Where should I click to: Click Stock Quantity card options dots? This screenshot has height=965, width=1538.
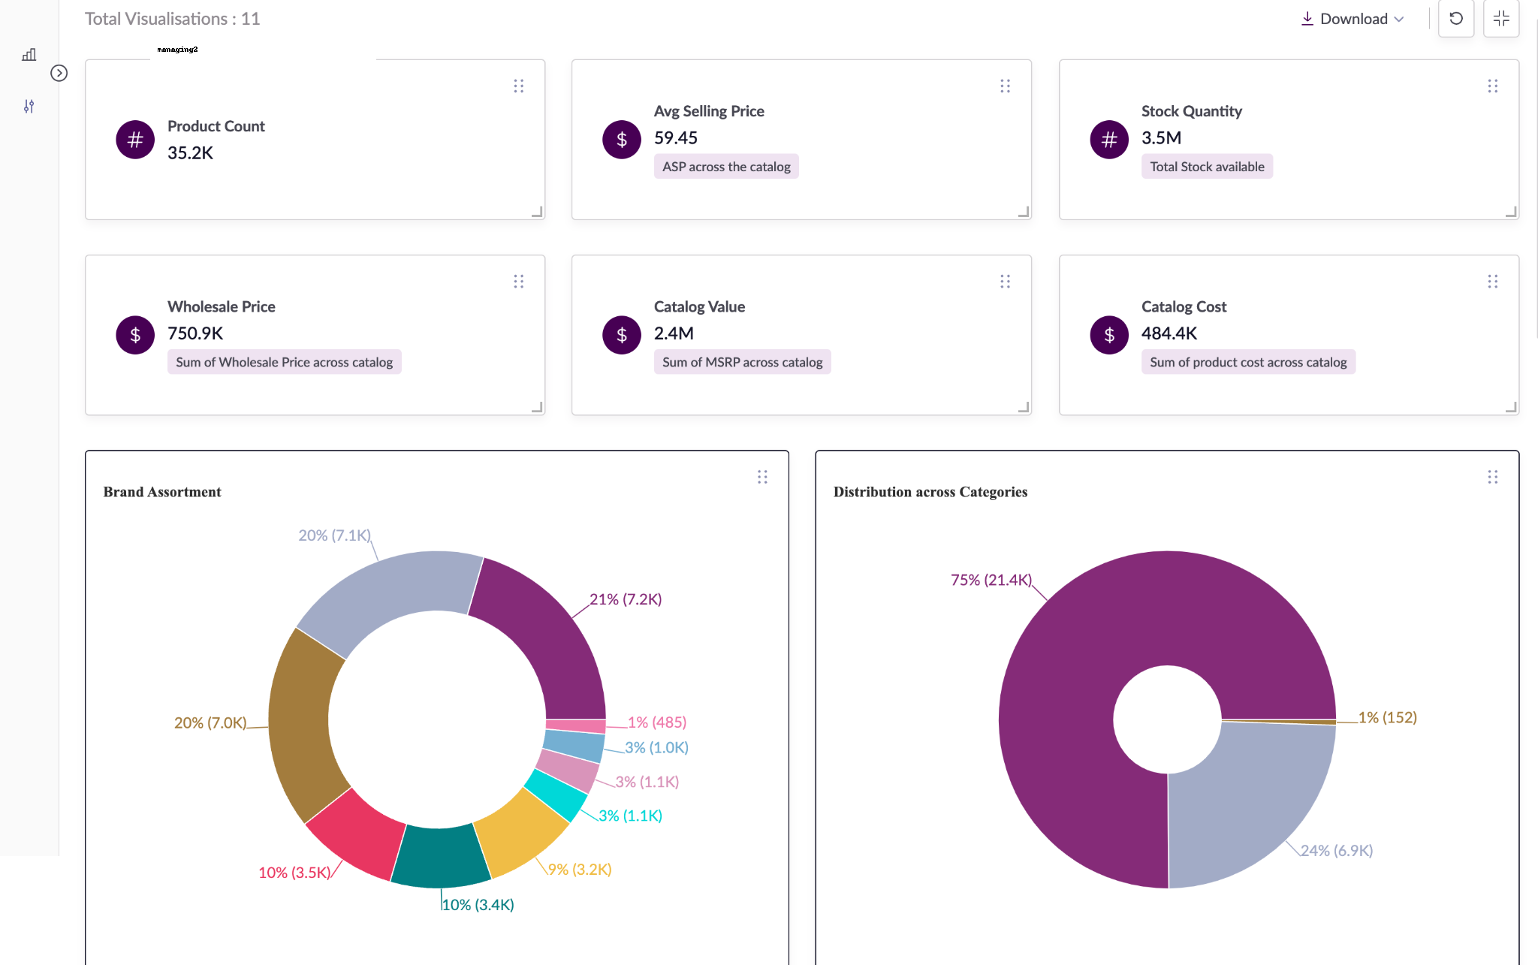coord(1492,86)
